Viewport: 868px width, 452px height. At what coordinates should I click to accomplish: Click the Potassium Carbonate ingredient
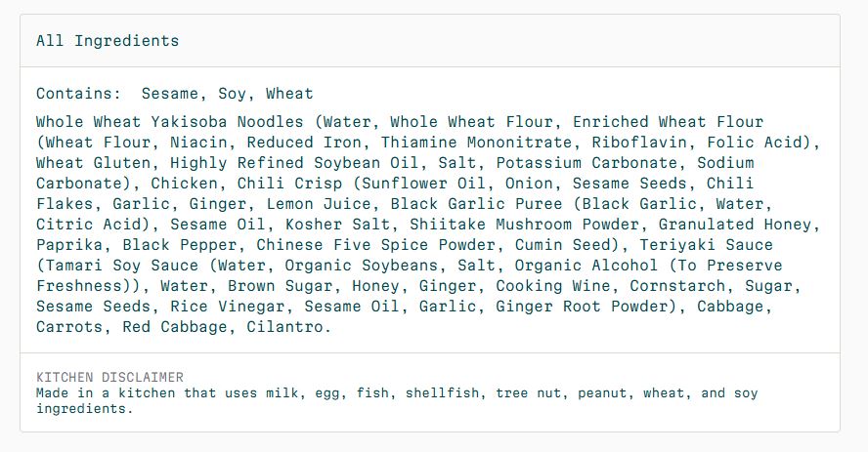[586, 162]
